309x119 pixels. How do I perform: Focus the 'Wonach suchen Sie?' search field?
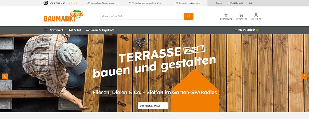(x=142, y=16)
